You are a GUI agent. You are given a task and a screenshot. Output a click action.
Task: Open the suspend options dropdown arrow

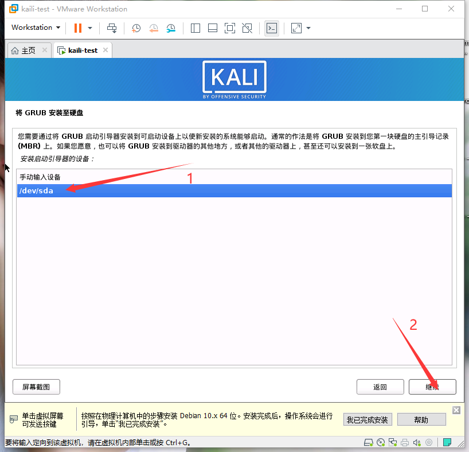tap(90, 28)
